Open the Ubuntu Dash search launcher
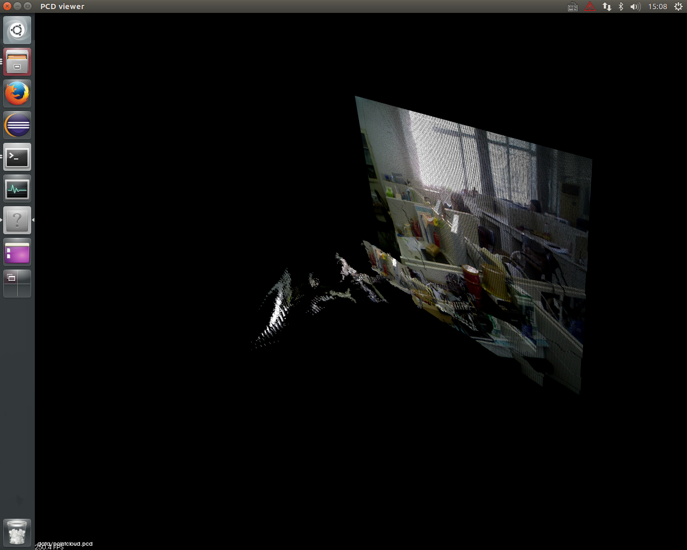Screen dimensions: 687x550 tap(17, 30)
